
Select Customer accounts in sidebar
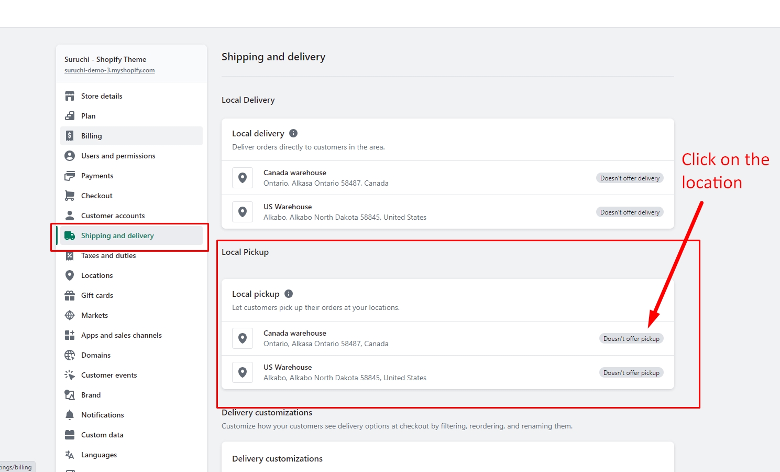click(x=113, y=216)
